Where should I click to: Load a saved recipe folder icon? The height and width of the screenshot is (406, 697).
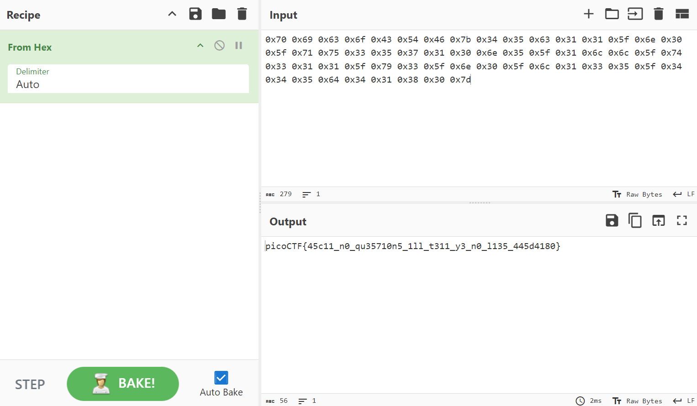pyautogui.click(x=219, y=14)
